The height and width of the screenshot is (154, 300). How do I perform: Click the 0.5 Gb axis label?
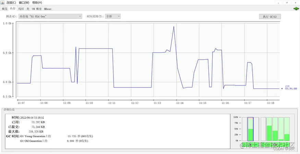[8, 97]
